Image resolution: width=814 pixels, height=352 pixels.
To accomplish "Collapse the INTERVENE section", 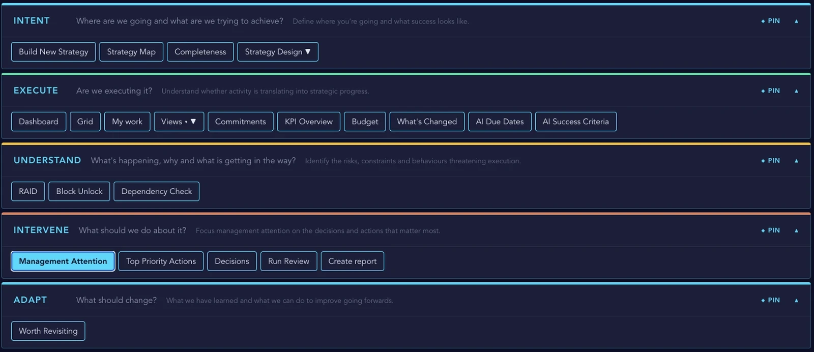I will 796,230.
